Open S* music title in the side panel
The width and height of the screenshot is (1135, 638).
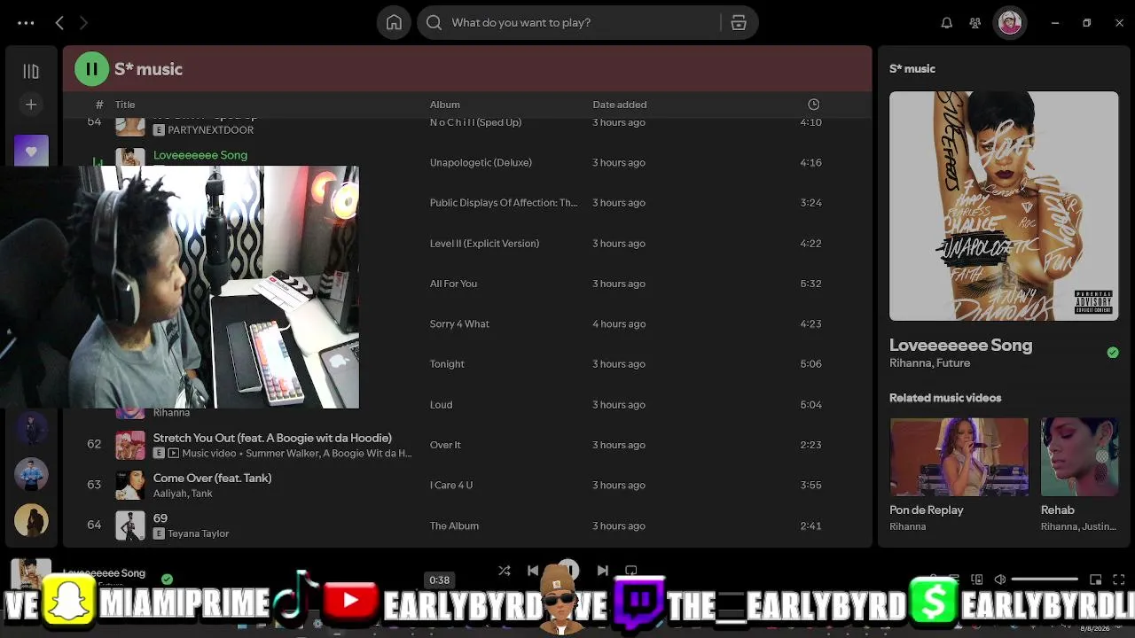(x=912, y=69)
